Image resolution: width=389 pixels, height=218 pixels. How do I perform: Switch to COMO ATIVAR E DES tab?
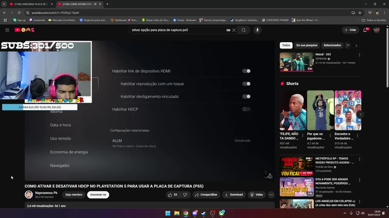(80, 4)
